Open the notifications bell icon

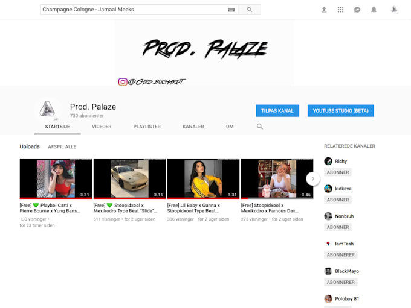coord(374,10)
